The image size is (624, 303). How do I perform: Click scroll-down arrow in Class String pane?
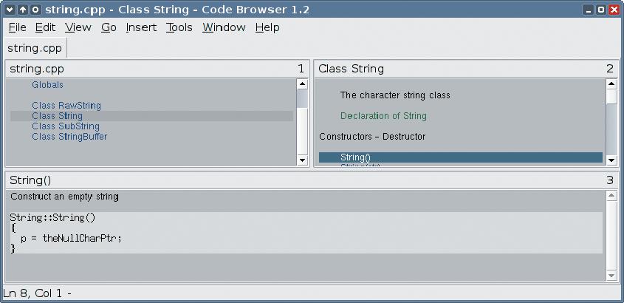click(611, 160)
